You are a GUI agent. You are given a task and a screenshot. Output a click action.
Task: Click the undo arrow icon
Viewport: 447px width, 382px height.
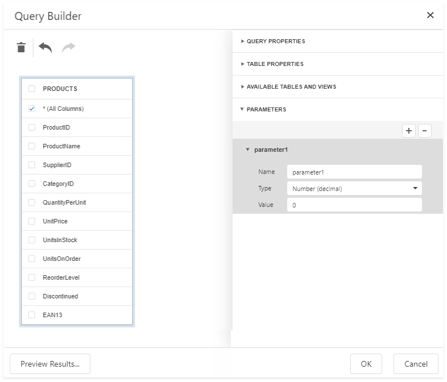pyautogui.click(x=45, y=48)
